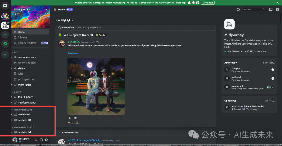The width and height of the screenshot is (282, 146).
Task: Collapse the NEWCOMER ROOMS category
Action: point(22,110)
